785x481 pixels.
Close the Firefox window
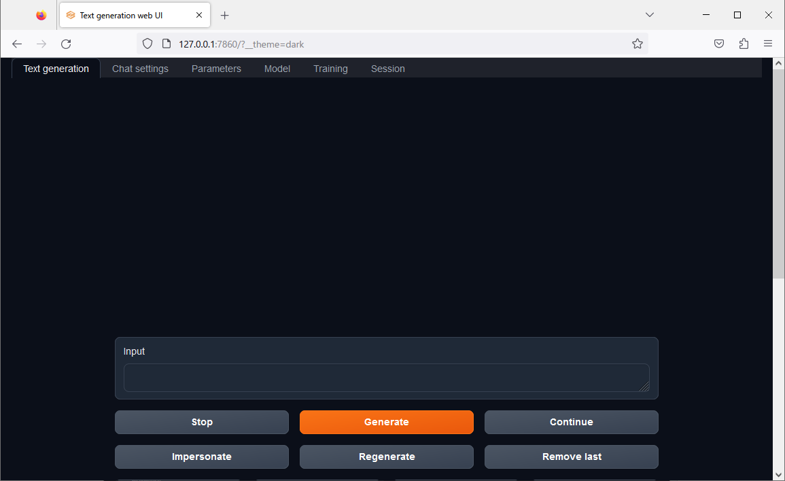pyautogui.click(x=769, y=15)
